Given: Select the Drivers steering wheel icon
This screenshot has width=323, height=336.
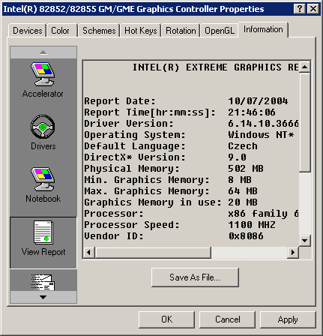Looking at the screenshot, I should (43, 127).
